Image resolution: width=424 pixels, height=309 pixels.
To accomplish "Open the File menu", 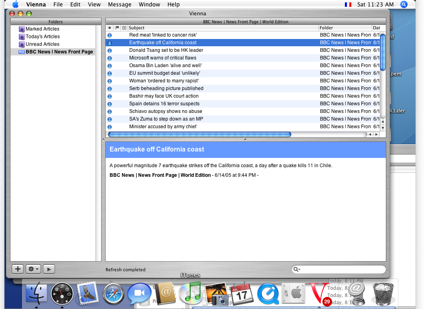I will click(x=58, y=4).
